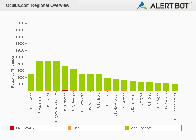Click the US, North Carolina bar
Viewport: 196px width, 140px height.
[175, 88]
